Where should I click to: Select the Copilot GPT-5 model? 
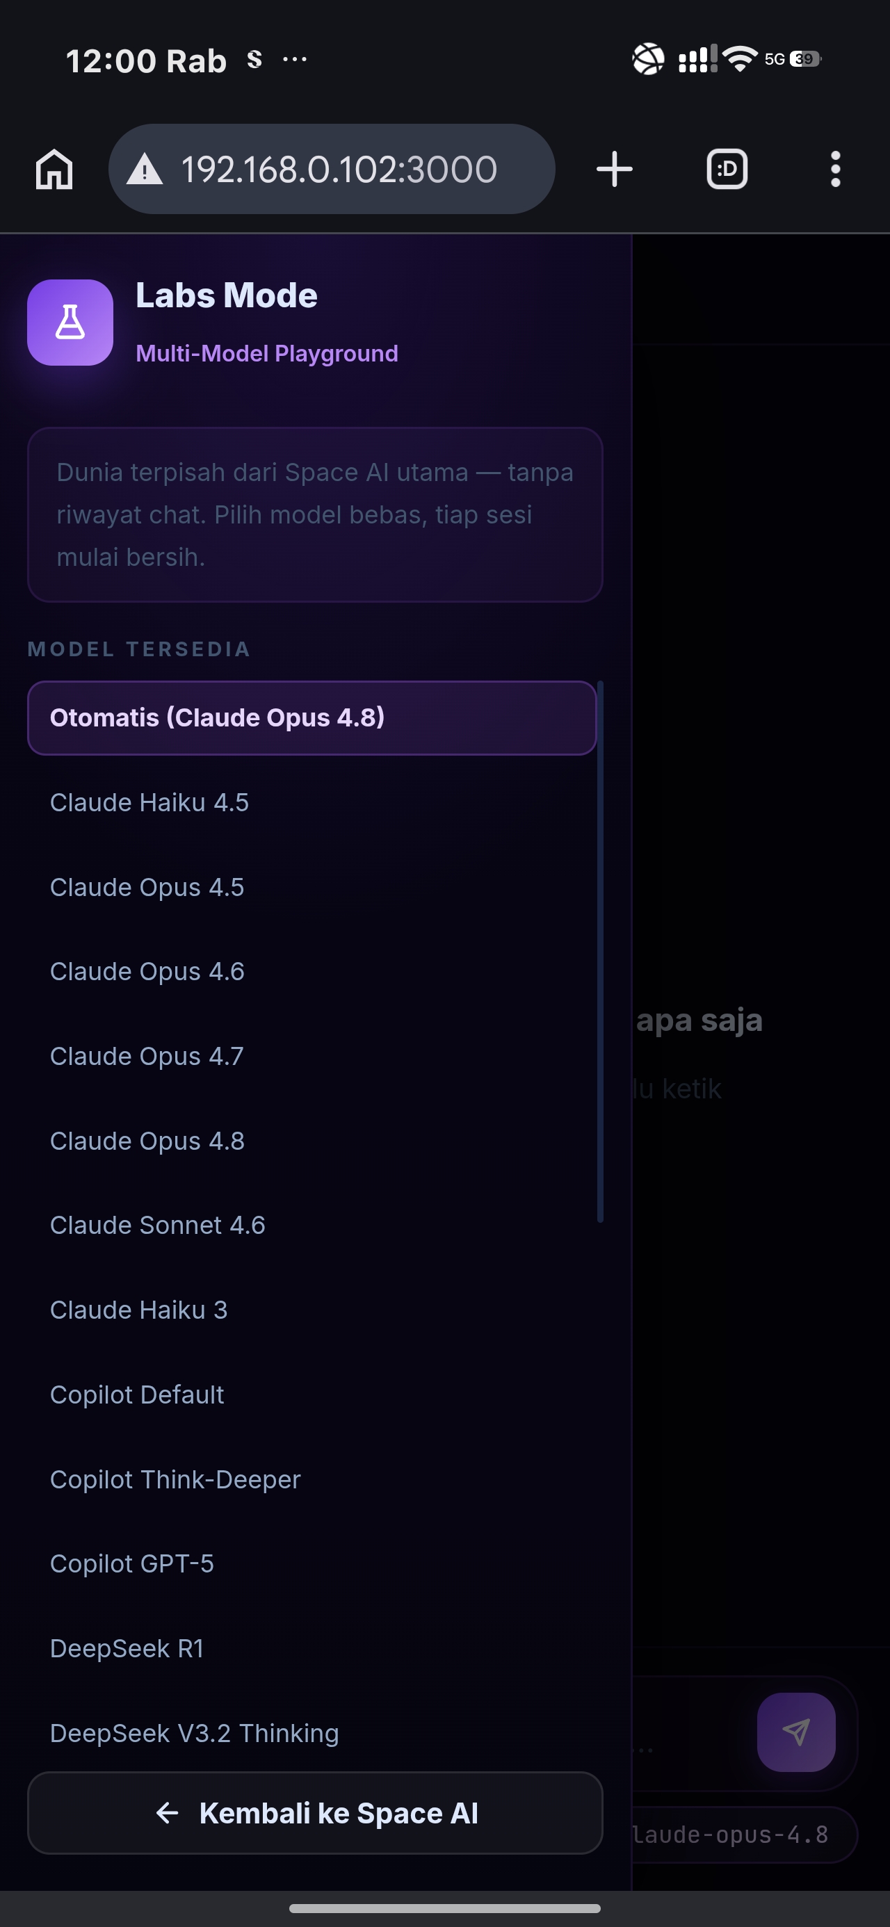tap(311, 1564)
